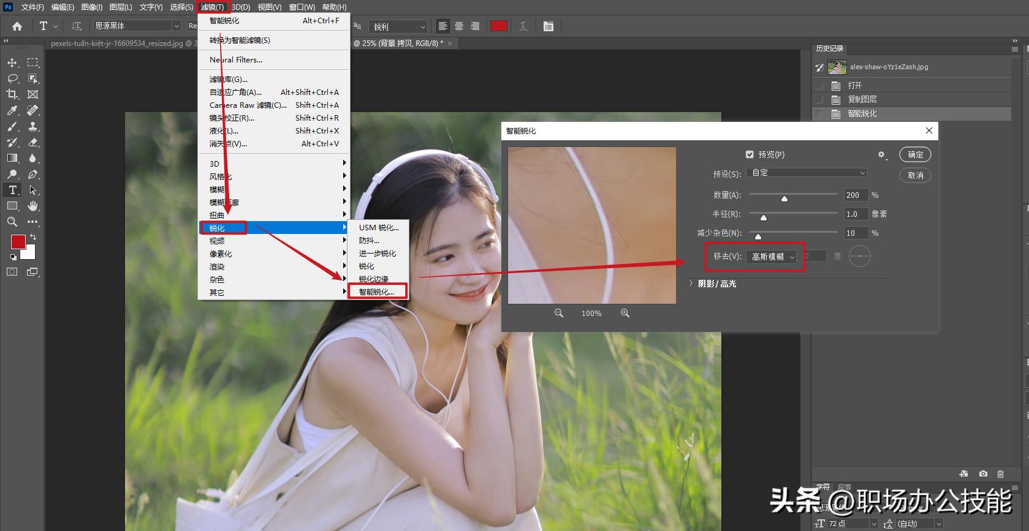Click the 取消 button
Viewport: 1029px width, 531px height.
915,175
